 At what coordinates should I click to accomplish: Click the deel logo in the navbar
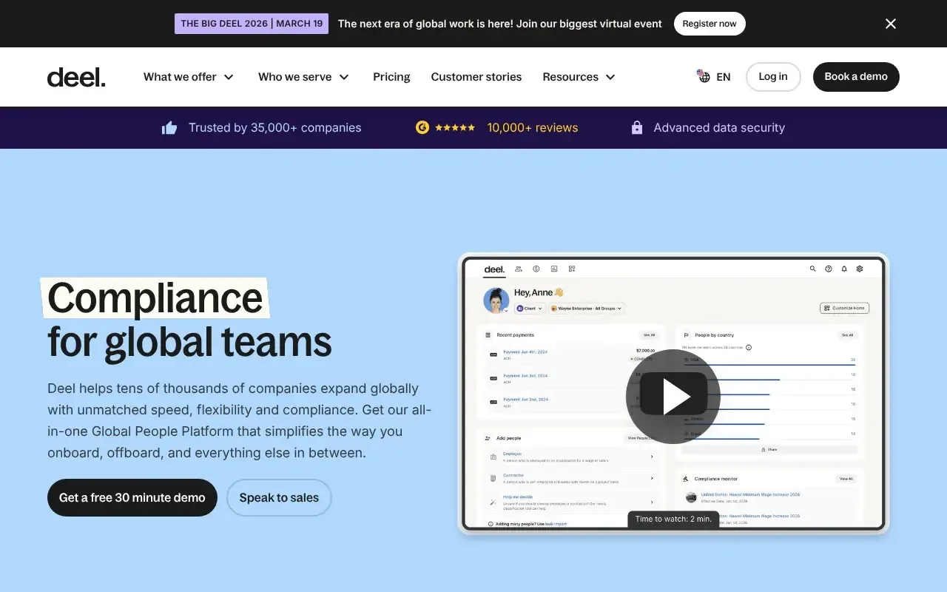click(x=76, y=77)
